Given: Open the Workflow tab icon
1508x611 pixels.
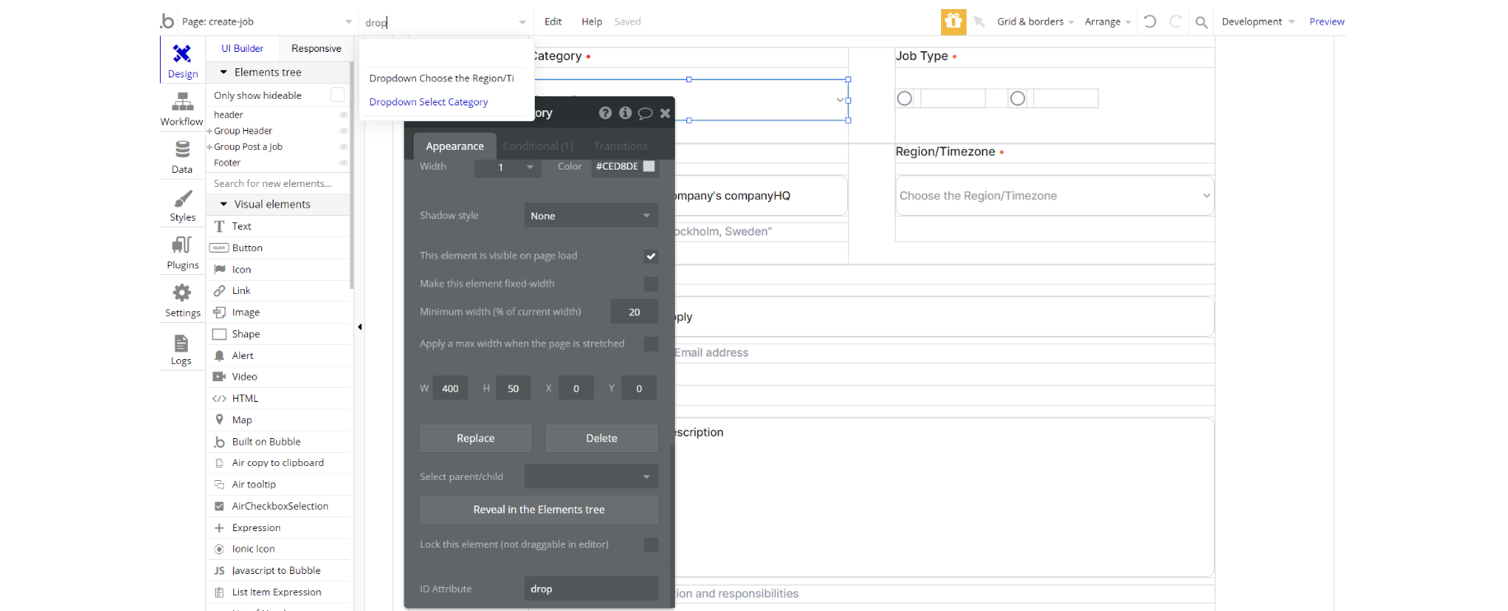Looking at the screenshot, I should tap(182, 102).
